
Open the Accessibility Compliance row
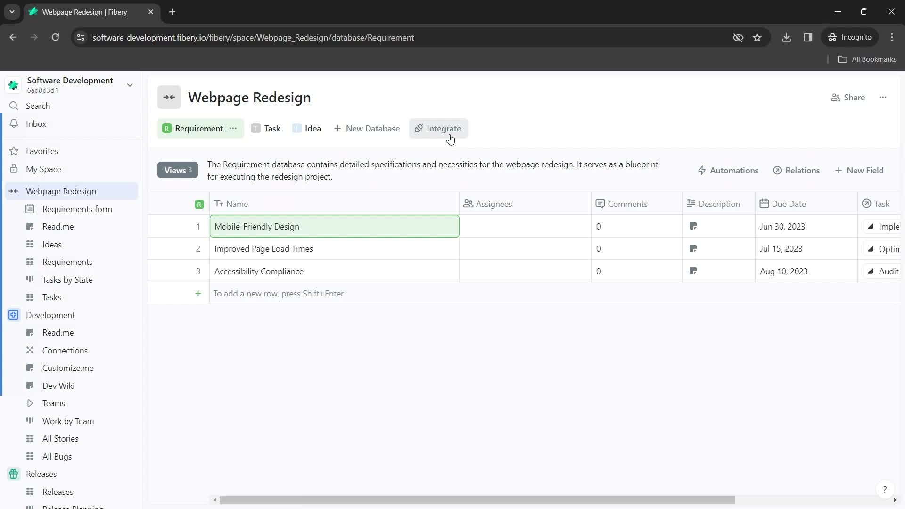click(x=260, y=271)
